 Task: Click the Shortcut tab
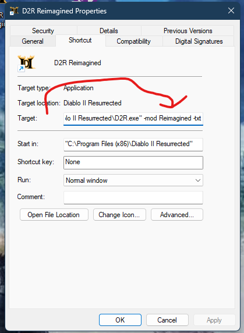coord(80,40)
